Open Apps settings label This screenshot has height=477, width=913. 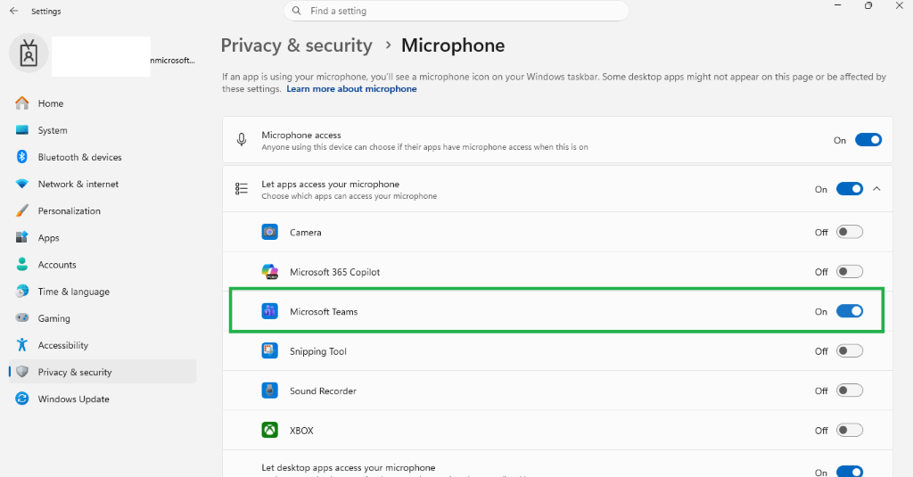coord(48,238)
